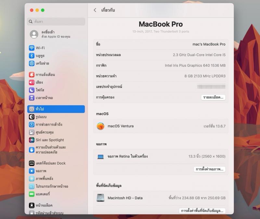Click the Macintosh HD drive icon
This screenshot has width=260, height=219.
pos(100,198)
